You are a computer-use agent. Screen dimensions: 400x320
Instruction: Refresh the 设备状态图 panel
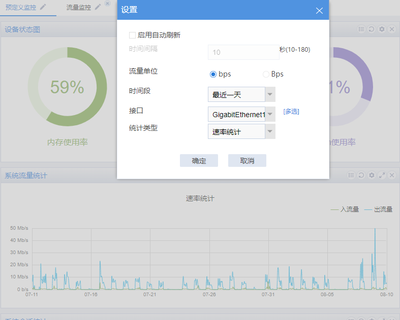(372, 29)
